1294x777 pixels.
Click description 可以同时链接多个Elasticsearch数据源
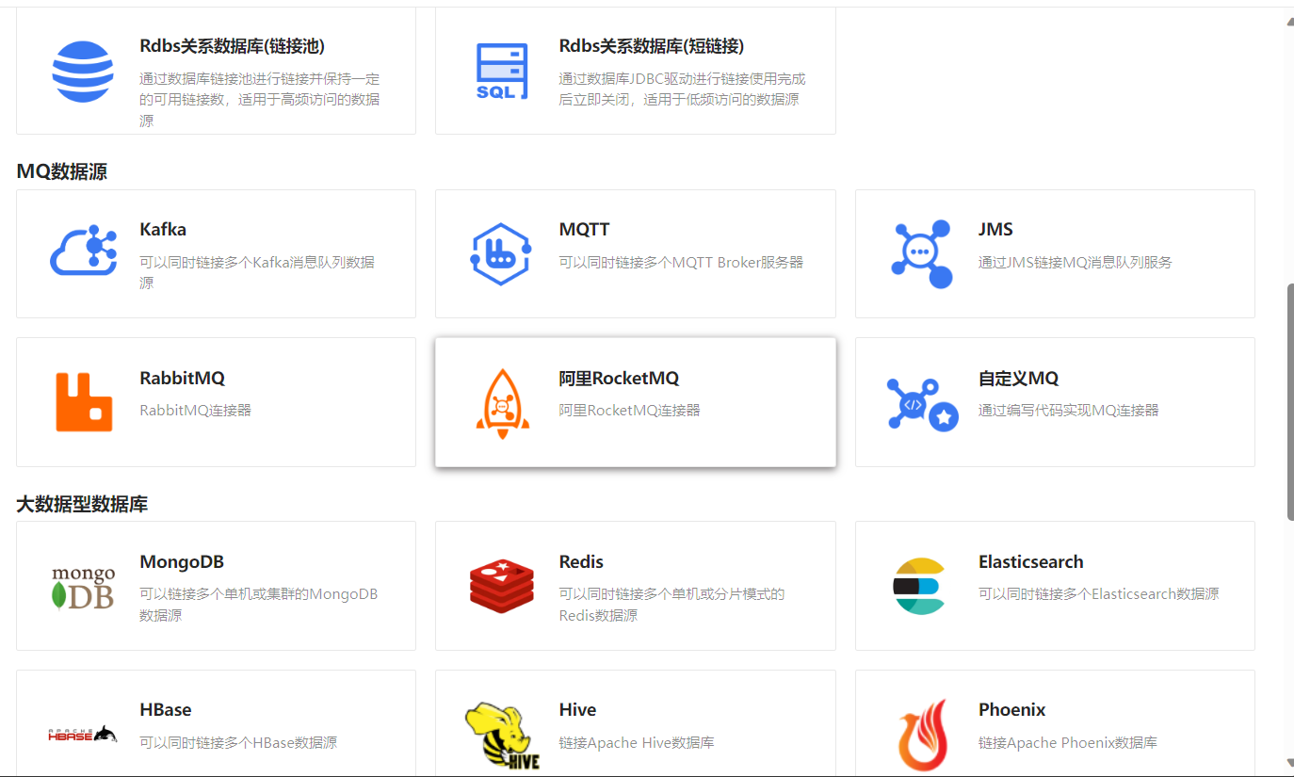click(1098, 594)
